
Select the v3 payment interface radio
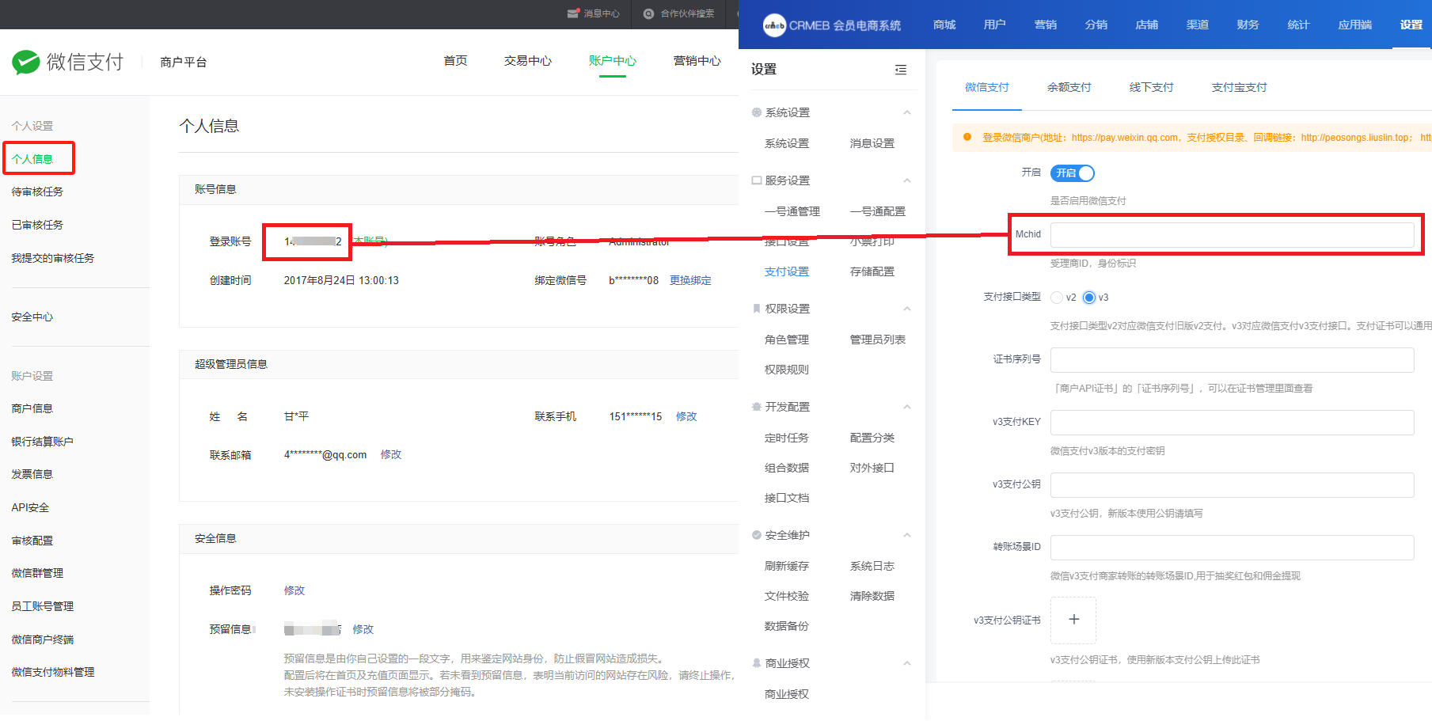[x=1089, y=298]
